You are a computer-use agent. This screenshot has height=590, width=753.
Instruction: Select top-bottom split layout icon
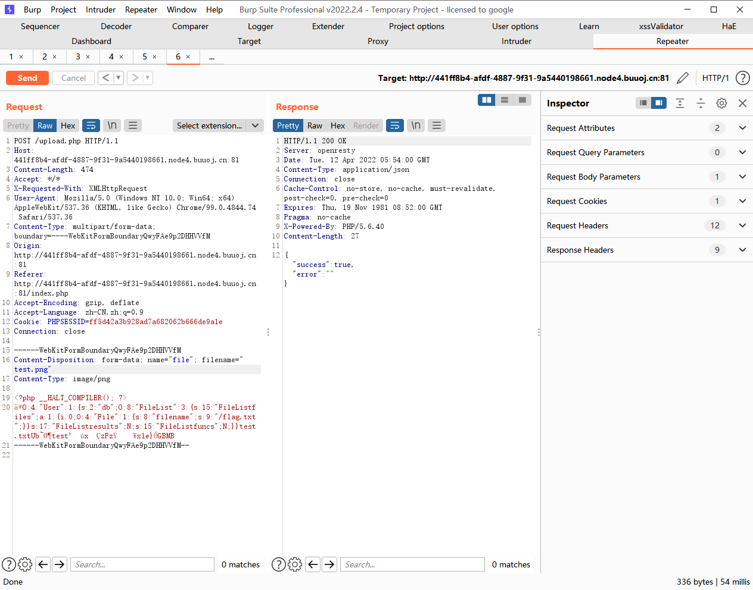tap(505, 100)
